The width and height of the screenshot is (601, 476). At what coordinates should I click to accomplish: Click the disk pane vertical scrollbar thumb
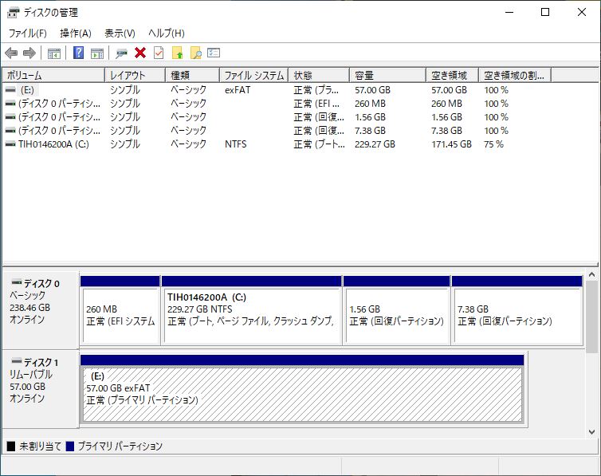pos(591,317)
